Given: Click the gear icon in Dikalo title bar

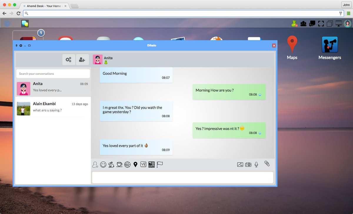Looking at the screenshot, I should [x=21, y=45].
